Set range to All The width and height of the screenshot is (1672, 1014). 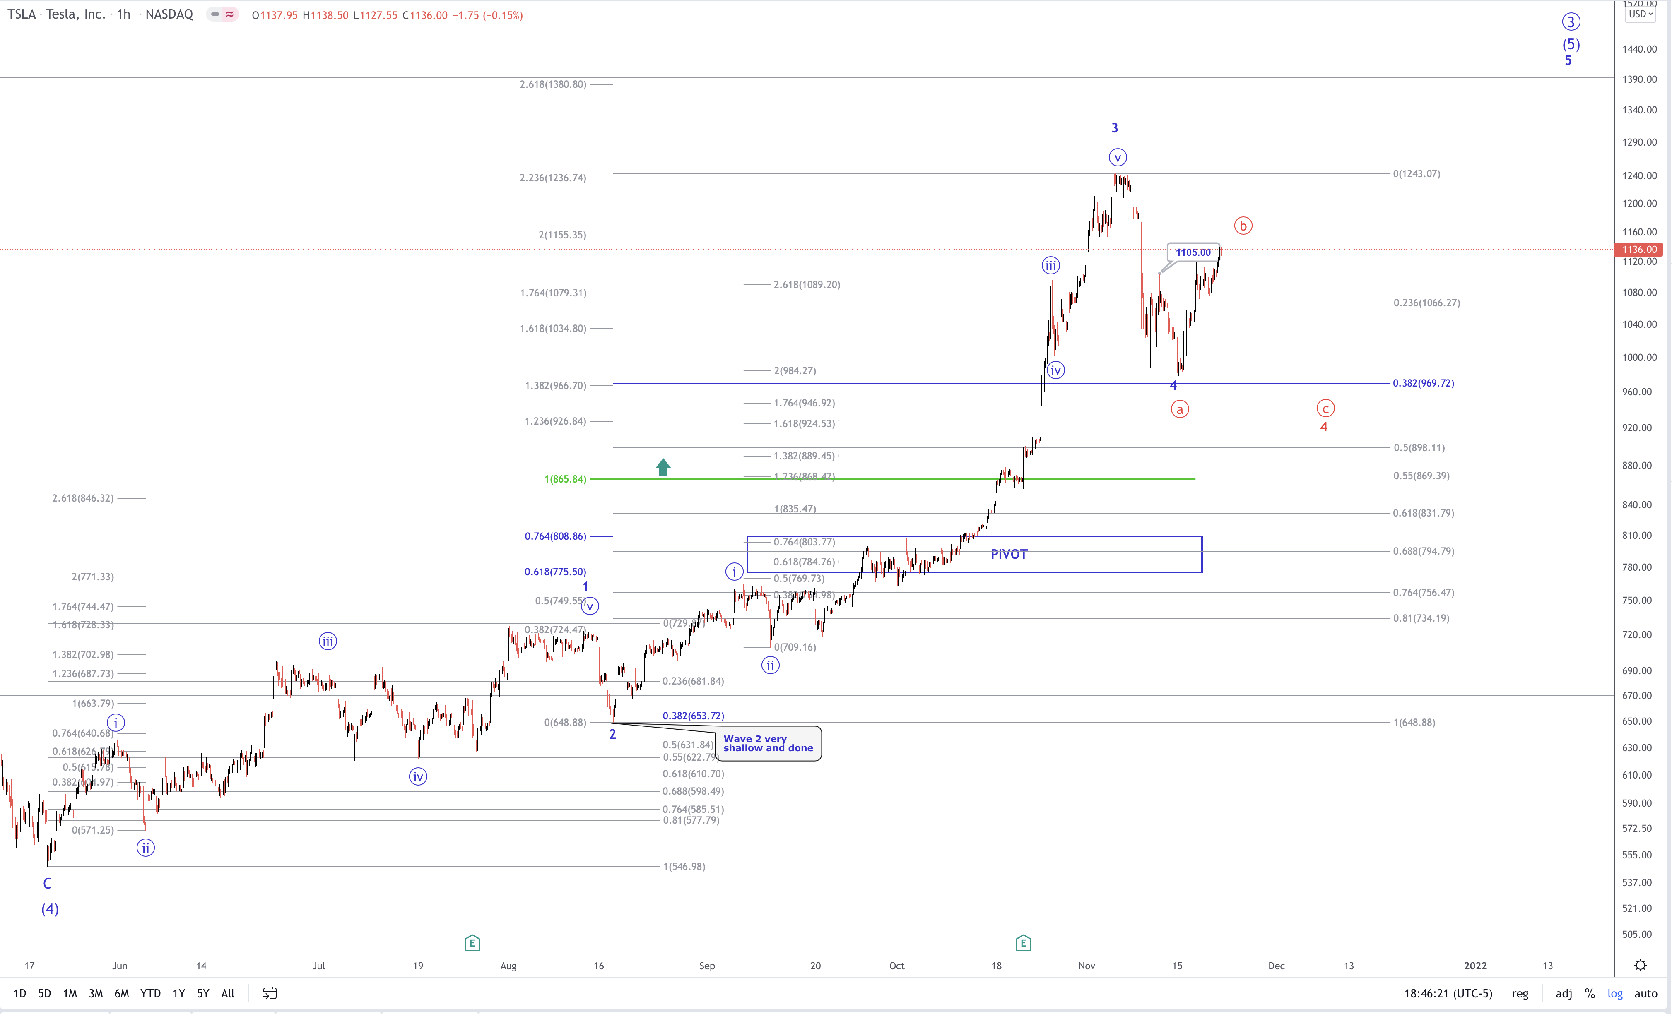[x=227, y=993]
